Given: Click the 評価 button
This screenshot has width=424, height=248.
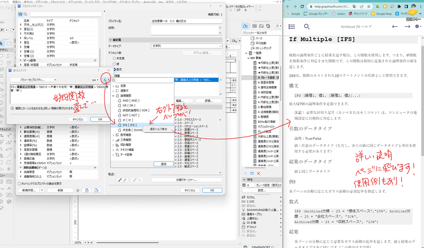Looking at the screenshot, I should click(209, 101).
